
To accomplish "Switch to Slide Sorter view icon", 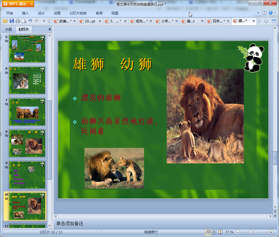I will point(214,232).
